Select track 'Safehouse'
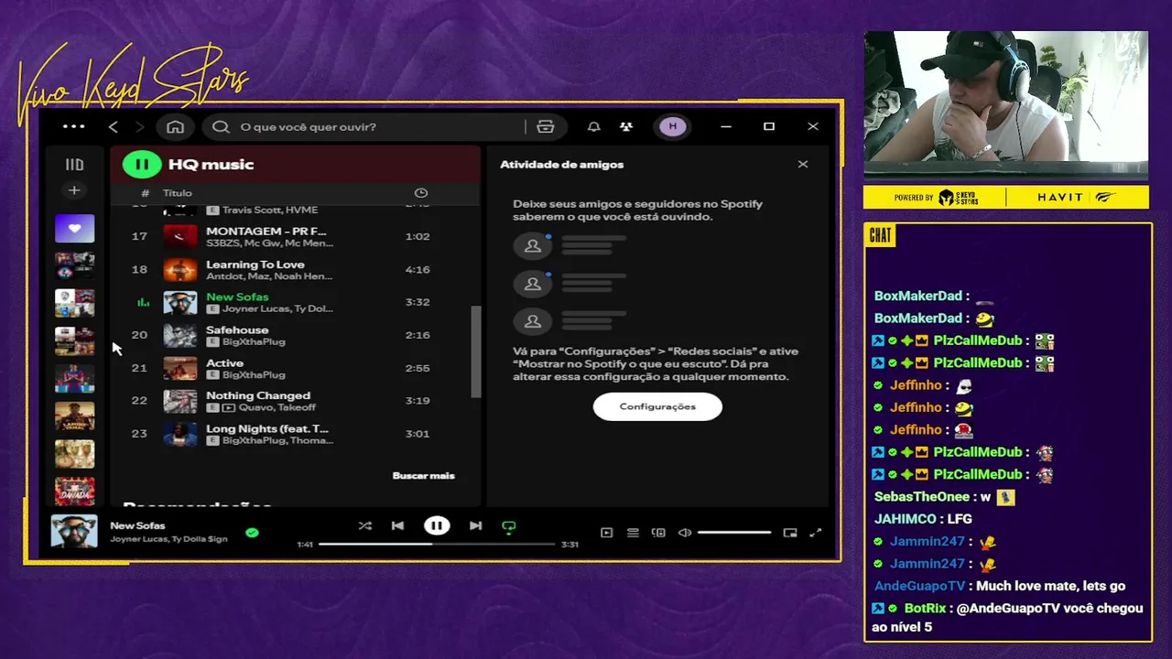This screenshot has width=1172, height=659. click(x=296, y=335)
